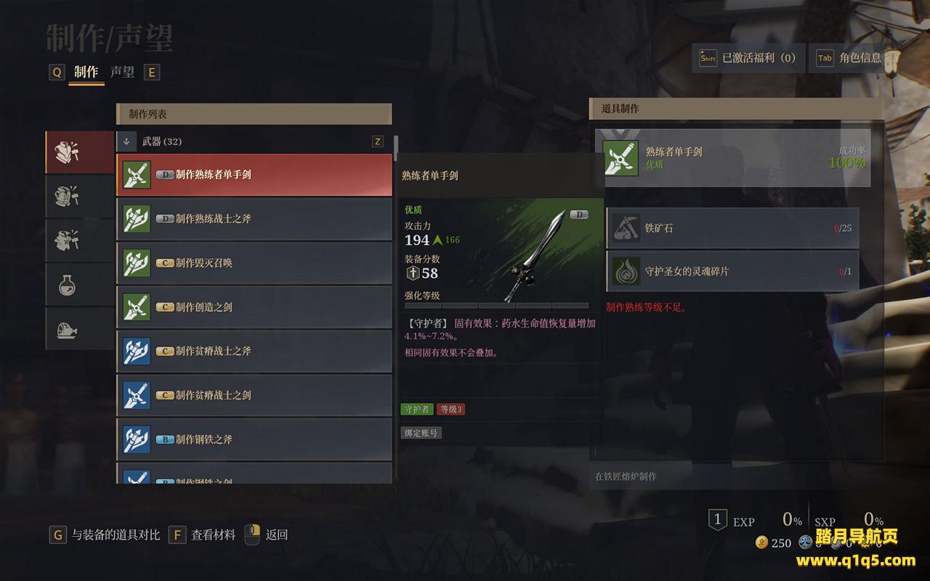Open 已激活福利 (0) button
930x581 pixels.
748,58
